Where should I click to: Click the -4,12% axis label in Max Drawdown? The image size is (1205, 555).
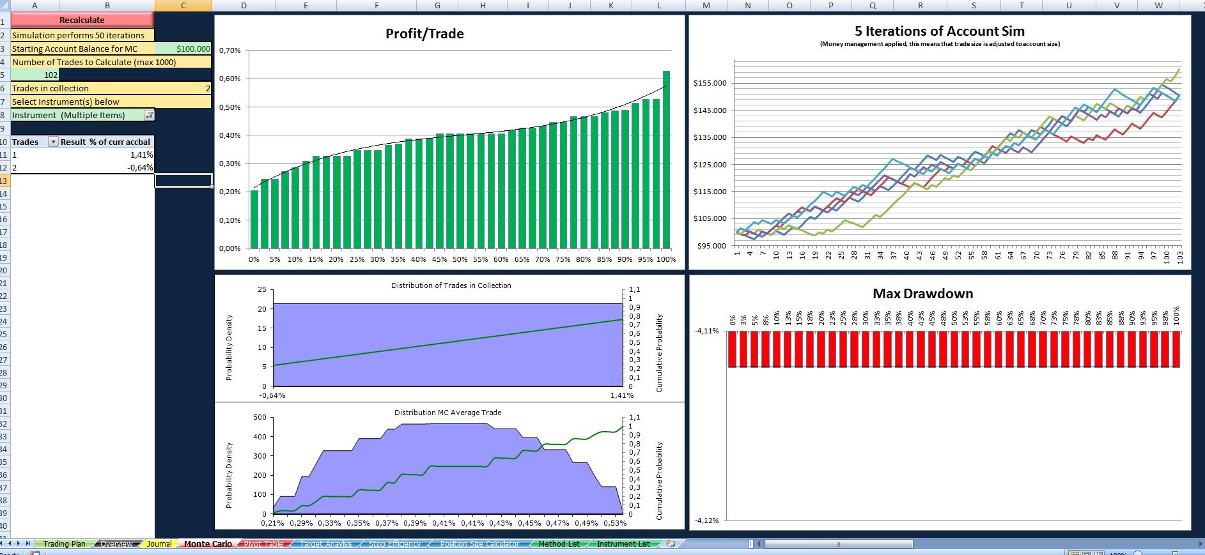click(706, 521)
